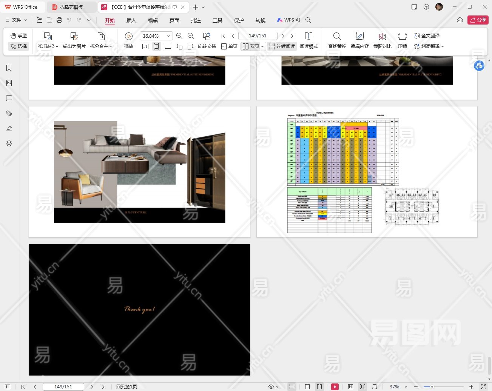
Task: Click the rotate document icon
Action: pos(207,36)
